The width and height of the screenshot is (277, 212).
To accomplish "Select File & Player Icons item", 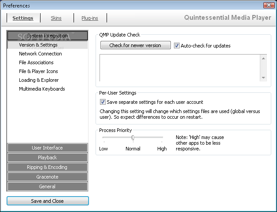I will point(38,71).
